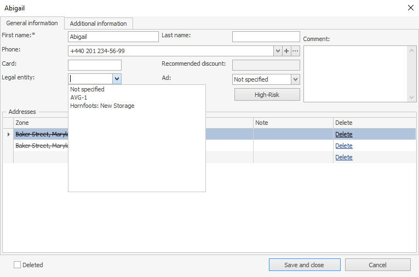Click Delete link in first address row

(343, 134)
